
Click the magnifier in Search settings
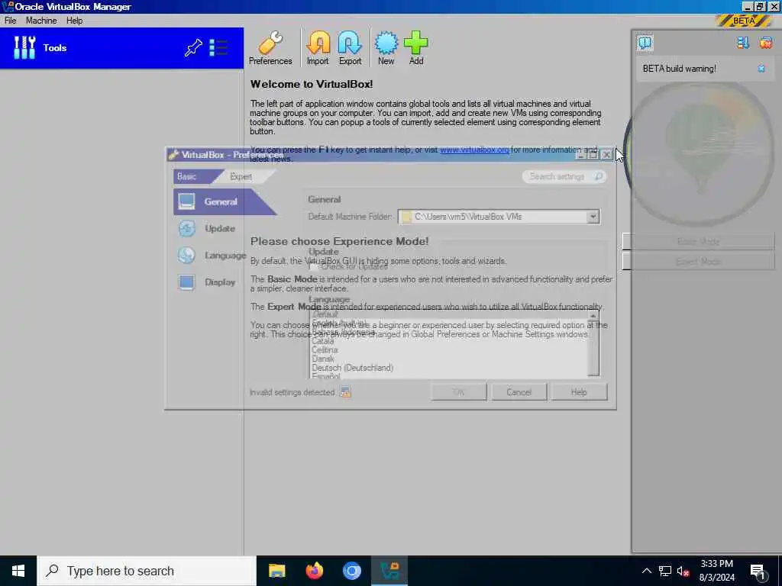coord(598,176)
